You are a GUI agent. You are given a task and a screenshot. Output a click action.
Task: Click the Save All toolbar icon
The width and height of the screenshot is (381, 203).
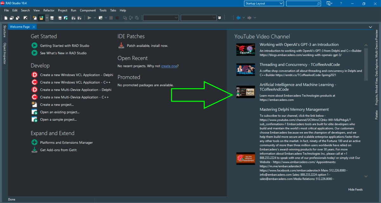pos(60,18)
